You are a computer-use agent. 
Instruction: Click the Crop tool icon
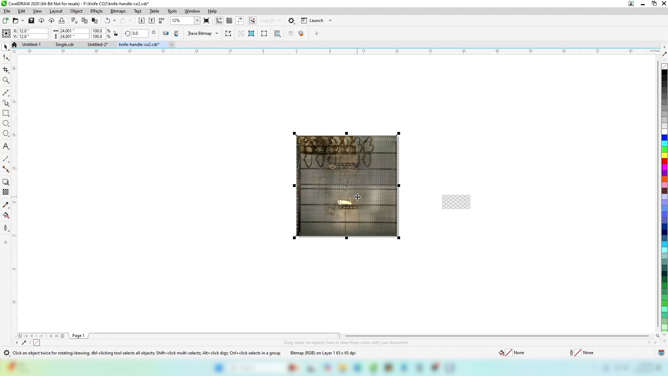[6, 70]
